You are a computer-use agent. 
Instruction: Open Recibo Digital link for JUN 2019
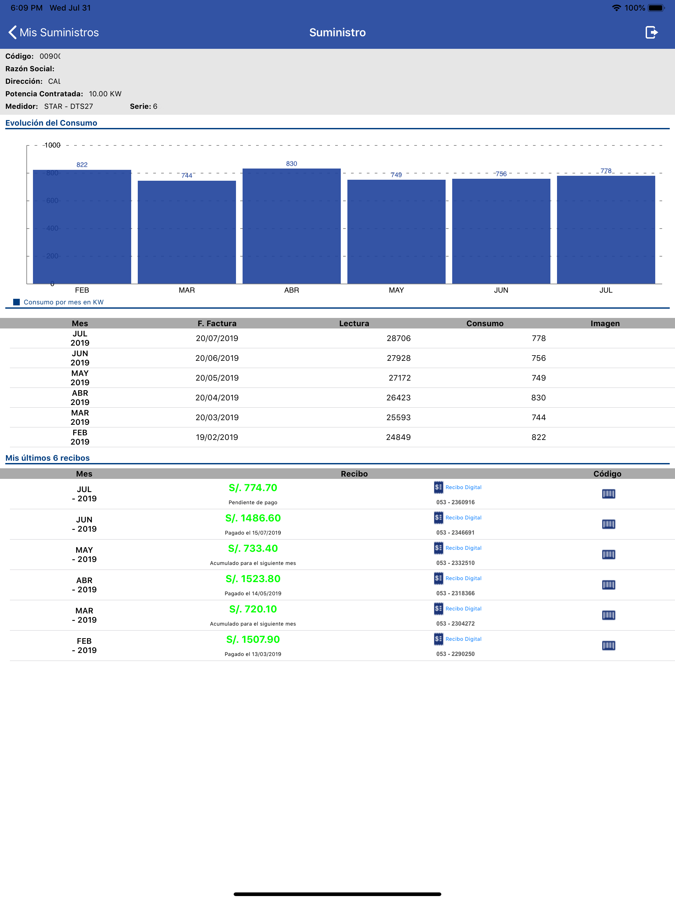(463, 518)
